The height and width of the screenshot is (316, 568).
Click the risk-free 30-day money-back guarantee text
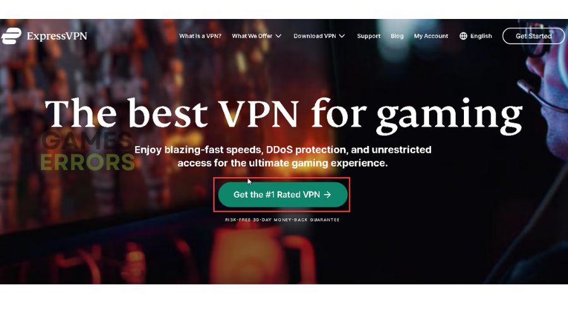tap(282, 220)
